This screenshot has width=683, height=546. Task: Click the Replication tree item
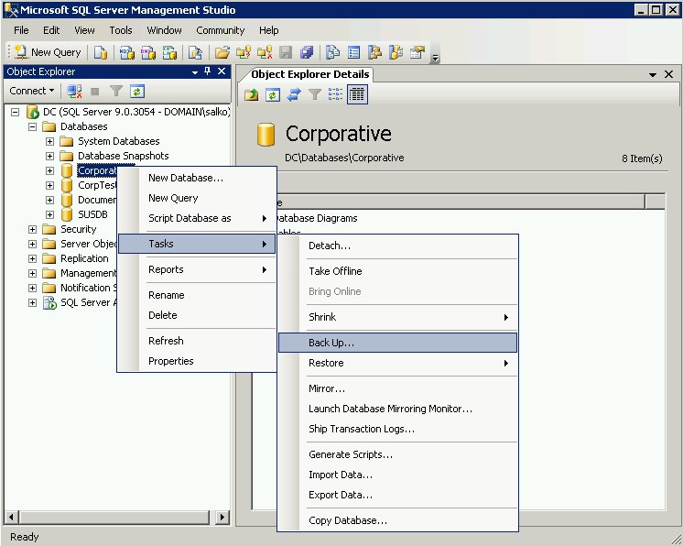84,258
